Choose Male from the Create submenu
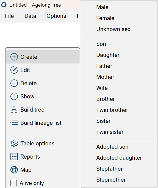This screenshot has width=158, height=188. point(102,7)
